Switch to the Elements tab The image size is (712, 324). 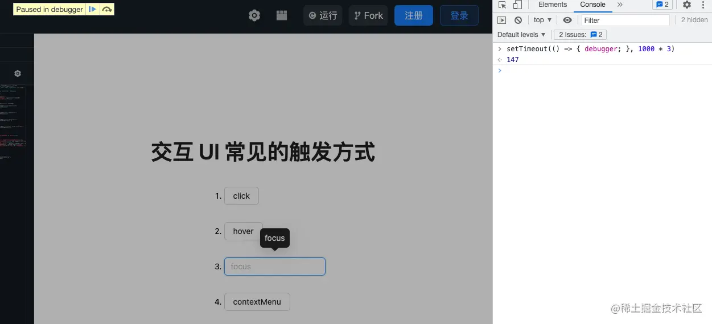(553, 5)
